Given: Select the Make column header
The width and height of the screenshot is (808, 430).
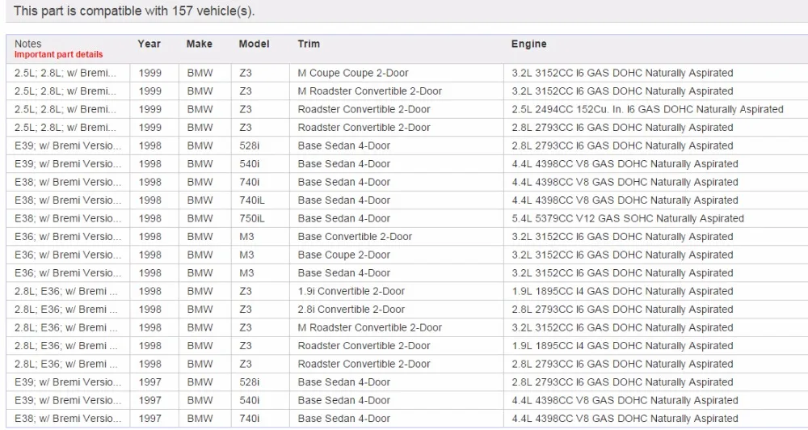Looking at the screenshot, I should tap(200, 44).
